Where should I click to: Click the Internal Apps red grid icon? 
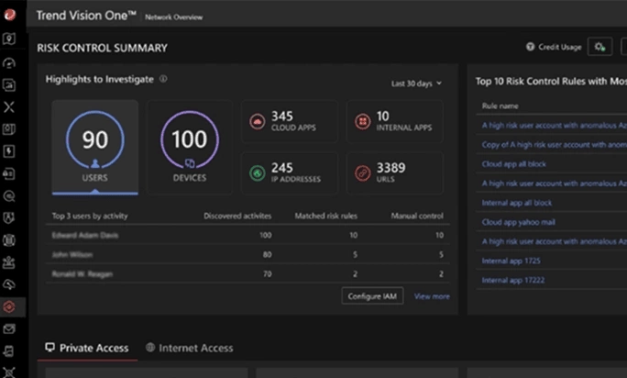(x=363, y=121)
